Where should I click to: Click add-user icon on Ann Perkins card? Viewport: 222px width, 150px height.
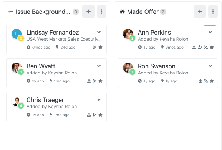point(200,47)
